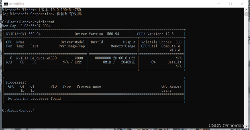Click 'Volatile Uncorr. ECC' header text

coord(161,42)
